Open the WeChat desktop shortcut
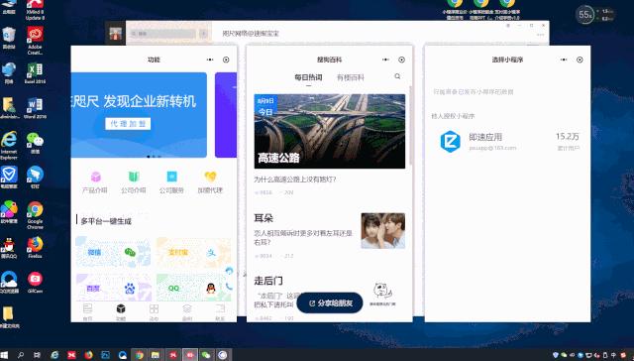This screenshot has width=634, height=361. click(x=35, y=143)
